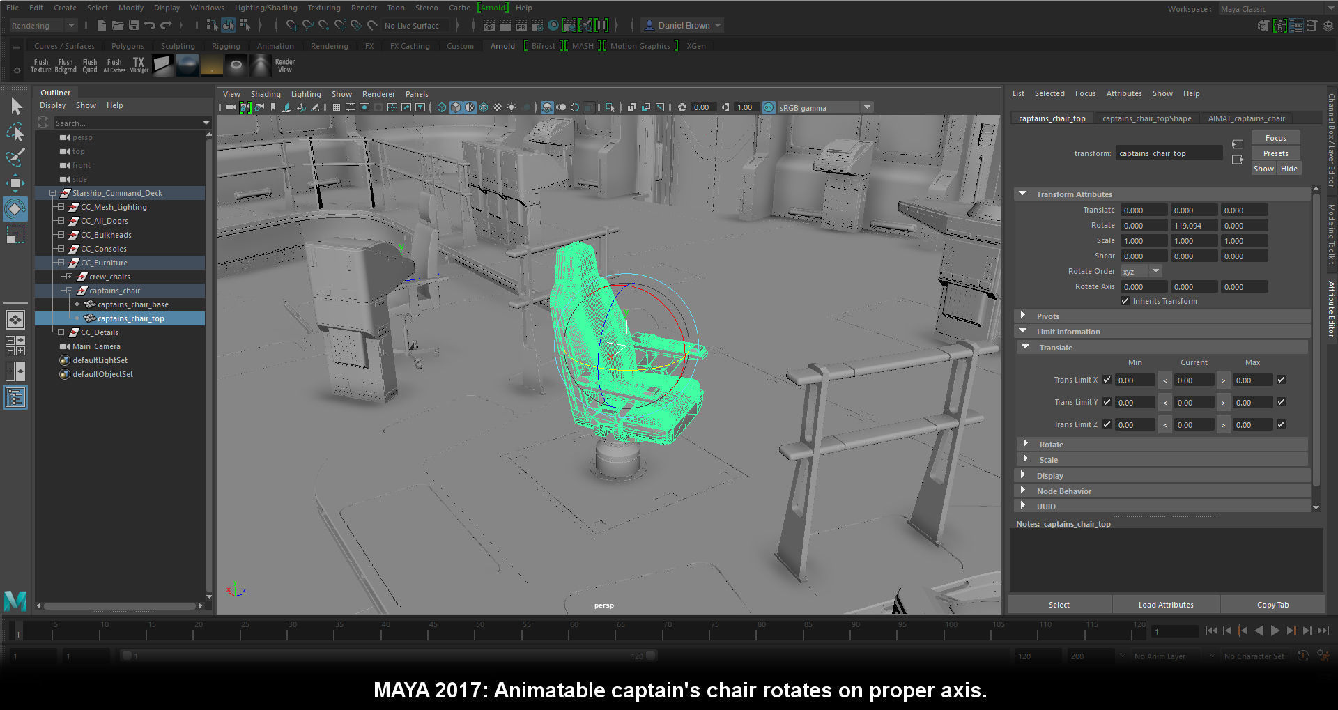Select the arrow Select tool

15,106
